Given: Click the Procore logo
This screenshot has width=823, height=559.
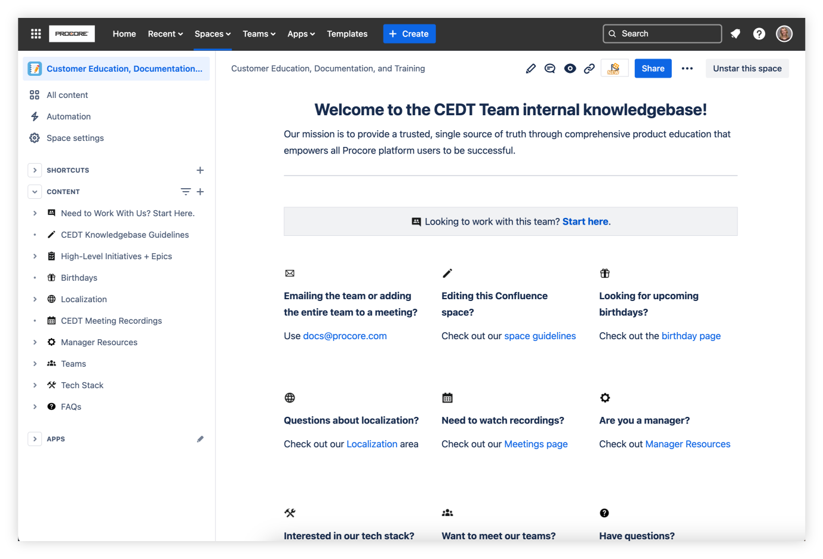Looking at the screenshot, I should (72, 34).
